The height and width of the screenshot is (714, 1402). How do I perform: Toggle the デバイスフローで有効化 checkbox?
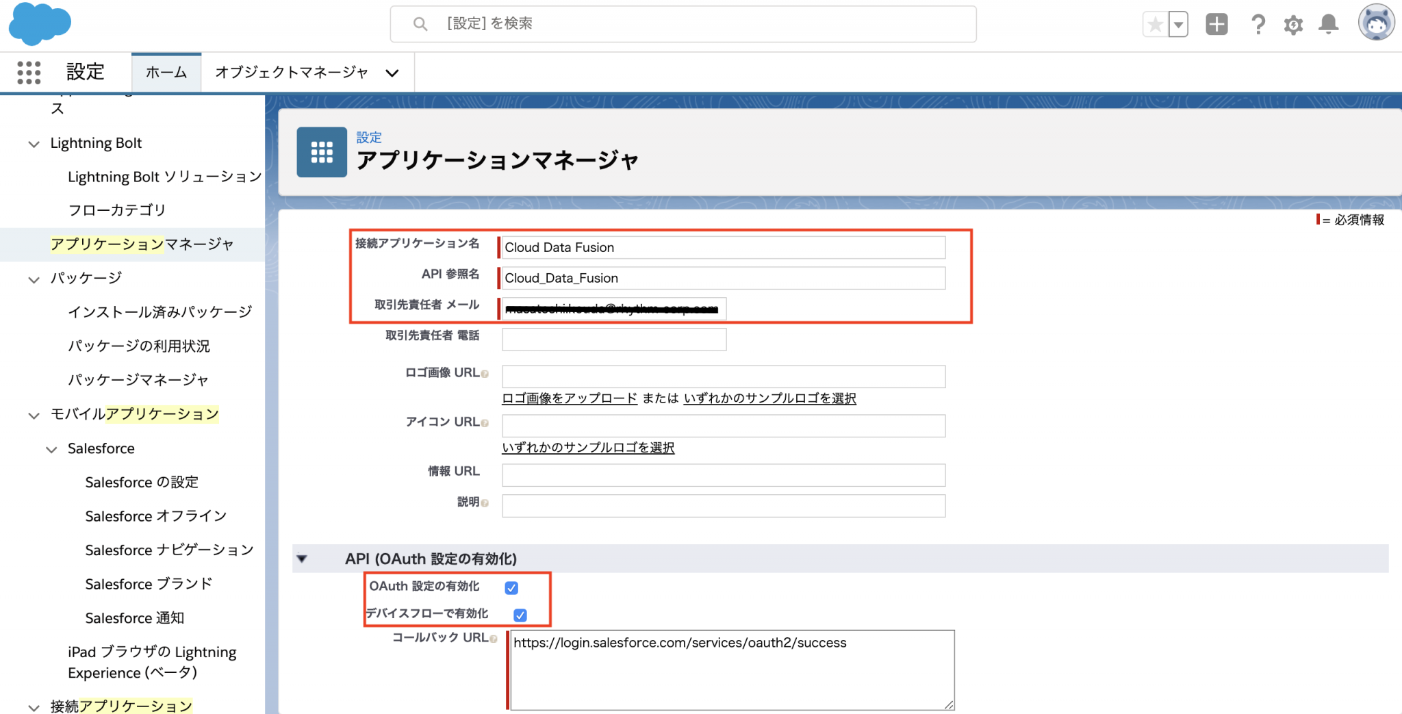pyautogui.click(x=520, y=615)
